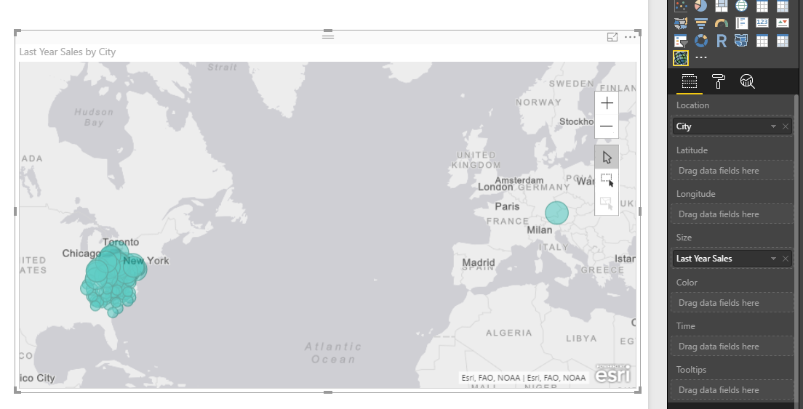
Task: Switch to the Format paint roller tab
Action: [719, 81]
